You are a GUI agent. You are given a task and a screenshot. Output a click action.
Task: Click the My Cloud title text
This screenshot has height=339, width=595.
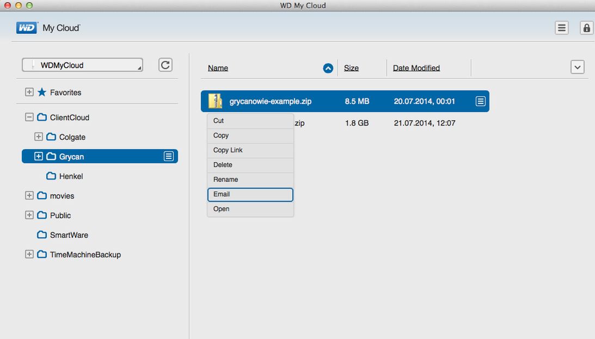click(61, 28)
